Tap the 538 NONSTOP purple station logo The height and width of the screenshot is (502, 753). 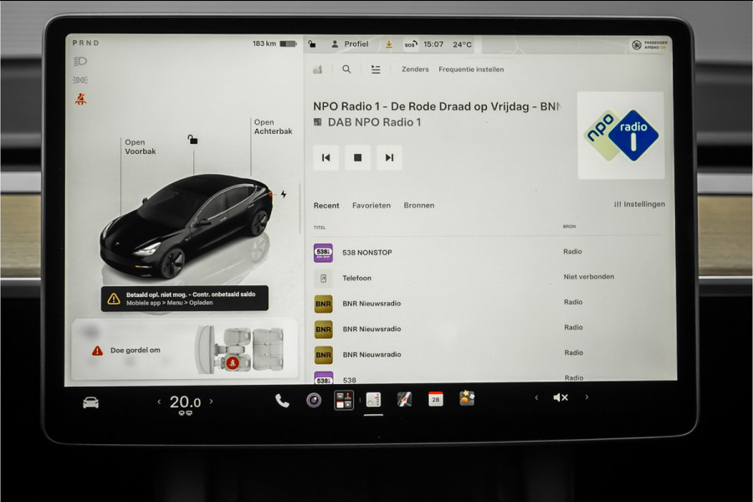pyautogui.click(x=323, y=253)
